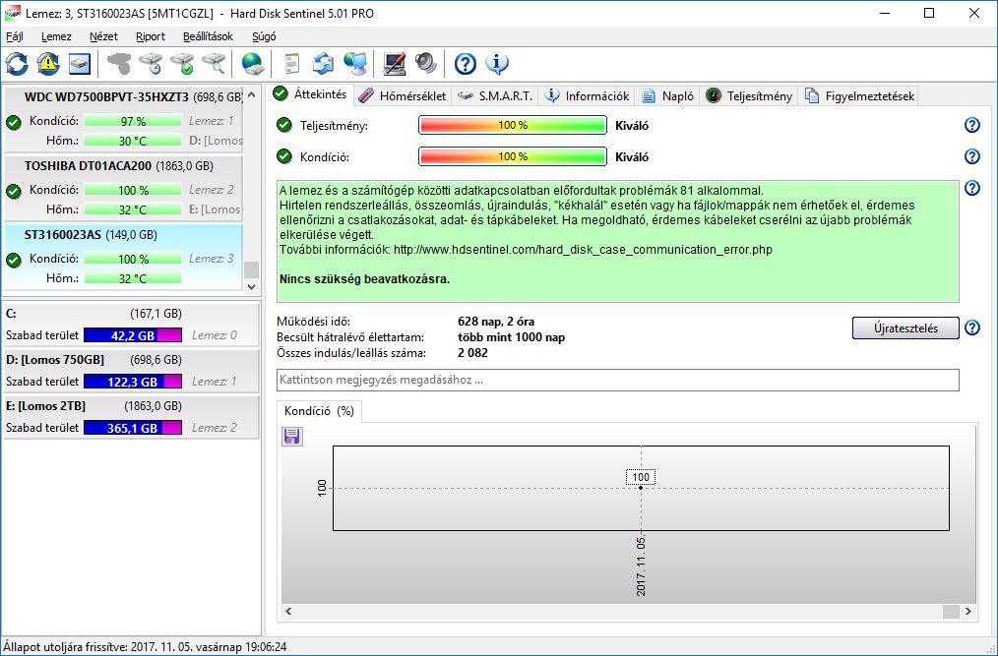Click the Kondíció 100 % gradient bar
Viewport: 998px width, 656px height.
[x=513, y=156]
